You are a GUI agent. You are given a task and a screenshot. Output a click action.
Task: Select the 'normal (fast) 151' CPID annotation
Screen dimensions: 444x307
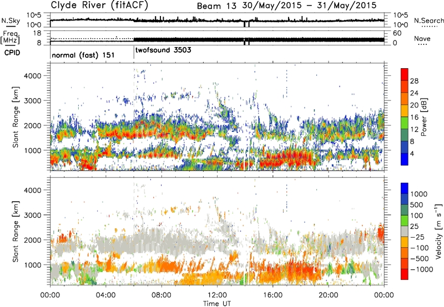[83, 55]
